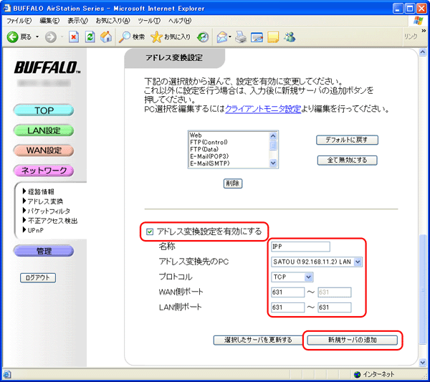Click LAN側ポート end field
430x382 pixels.
click(x=334, y=307)
